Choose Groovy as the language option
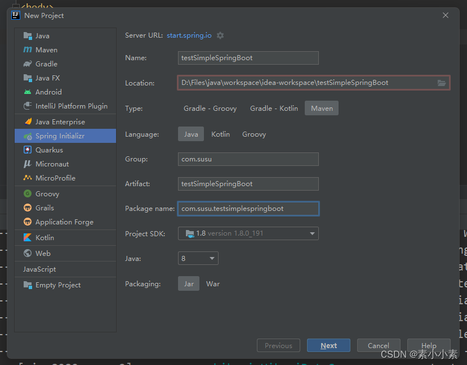Viewport: 467px width, 365px height. (254, 134)
